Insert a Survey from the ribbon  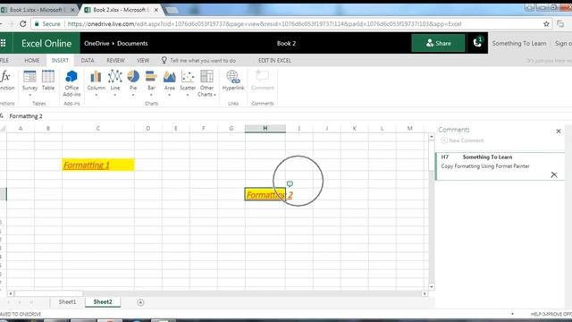pyautogui.click(x=29, y=80)
